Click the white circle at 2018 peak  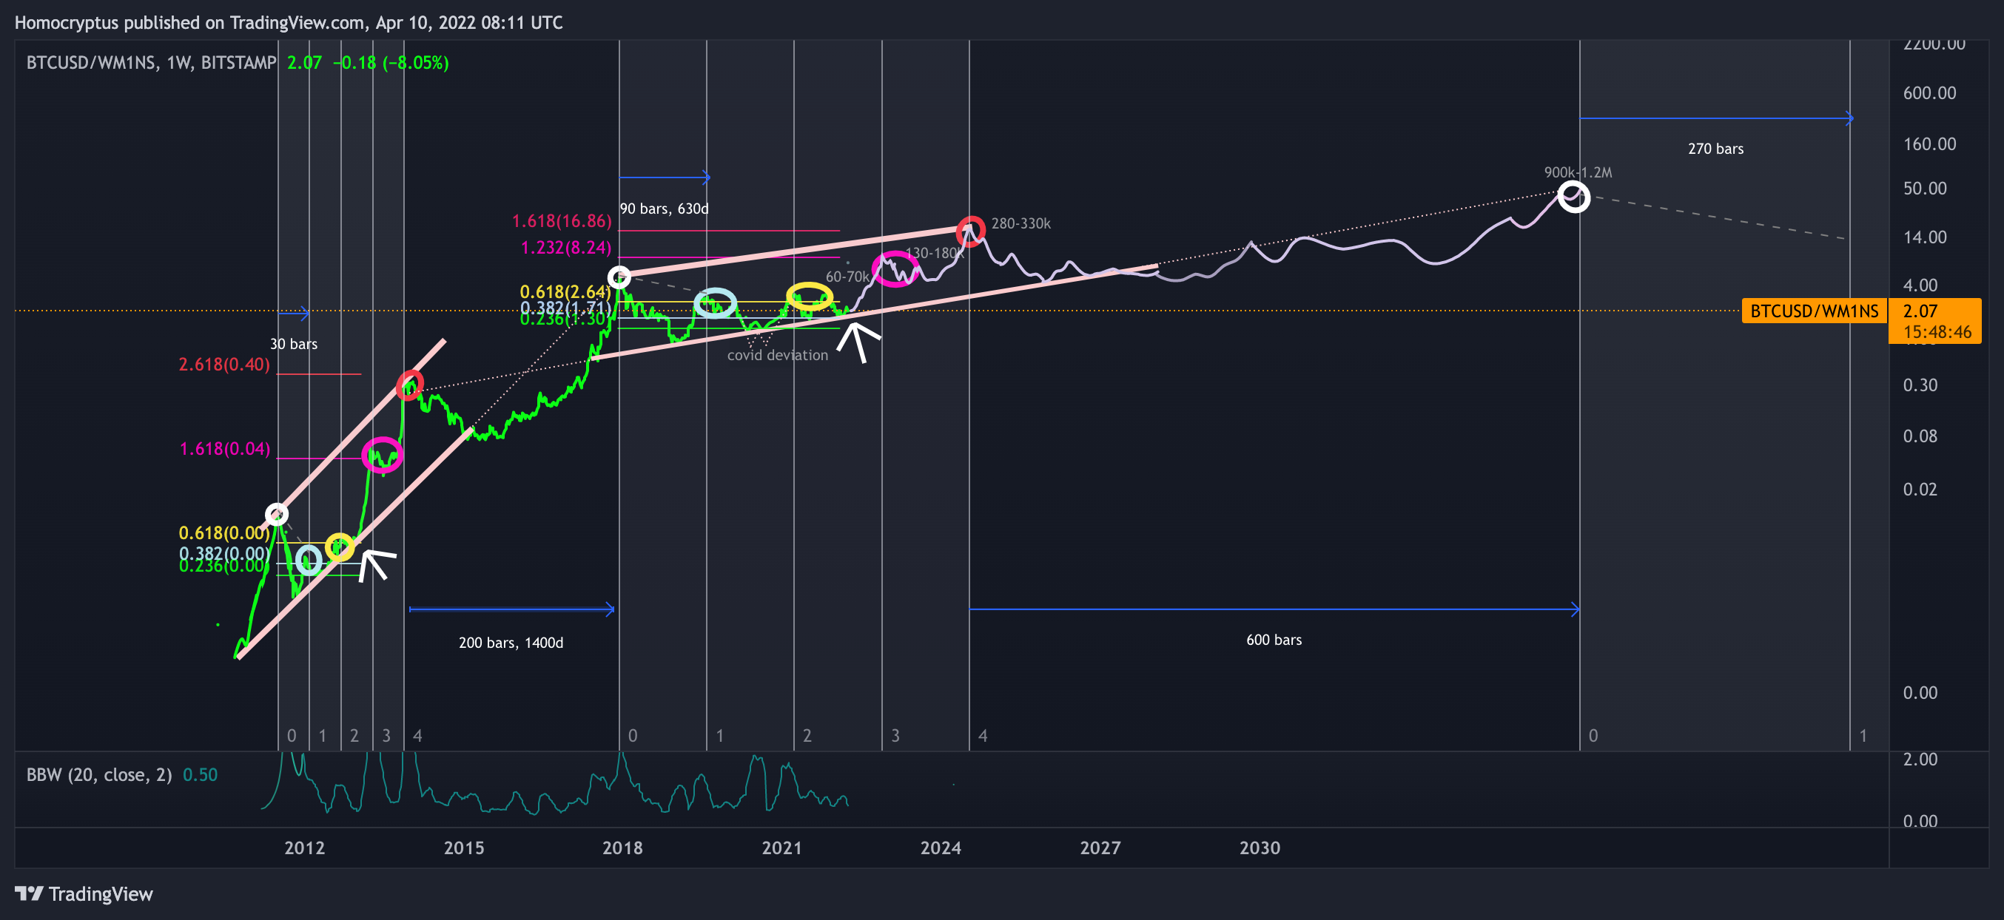[x=619, y=277]
